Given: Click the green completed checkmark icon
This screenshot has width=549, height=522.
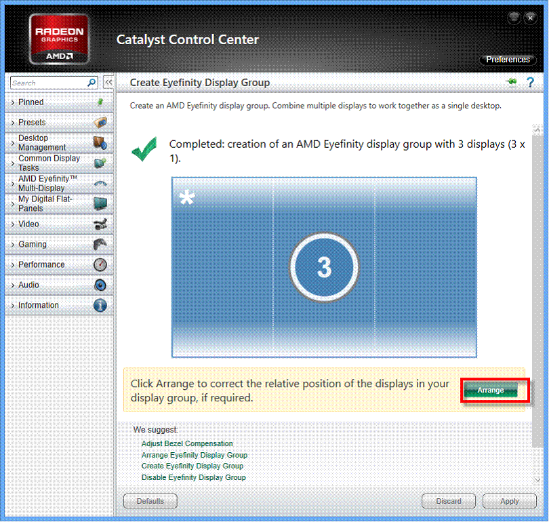Looking at the screenshot, I should (144, 149).
